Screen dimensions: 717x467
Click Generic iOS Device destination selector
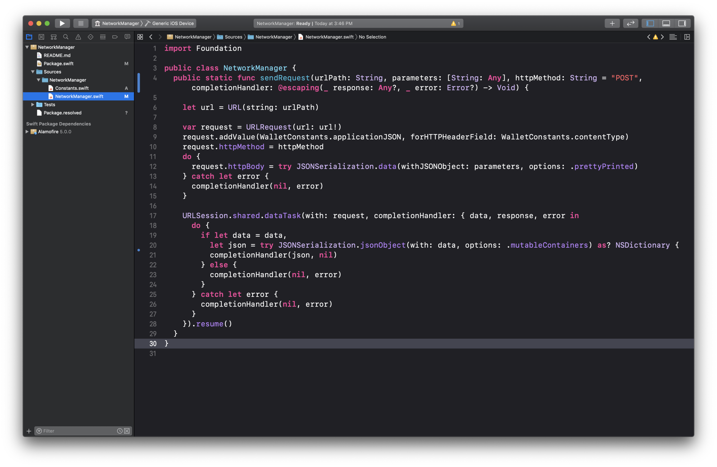point(173,23)
